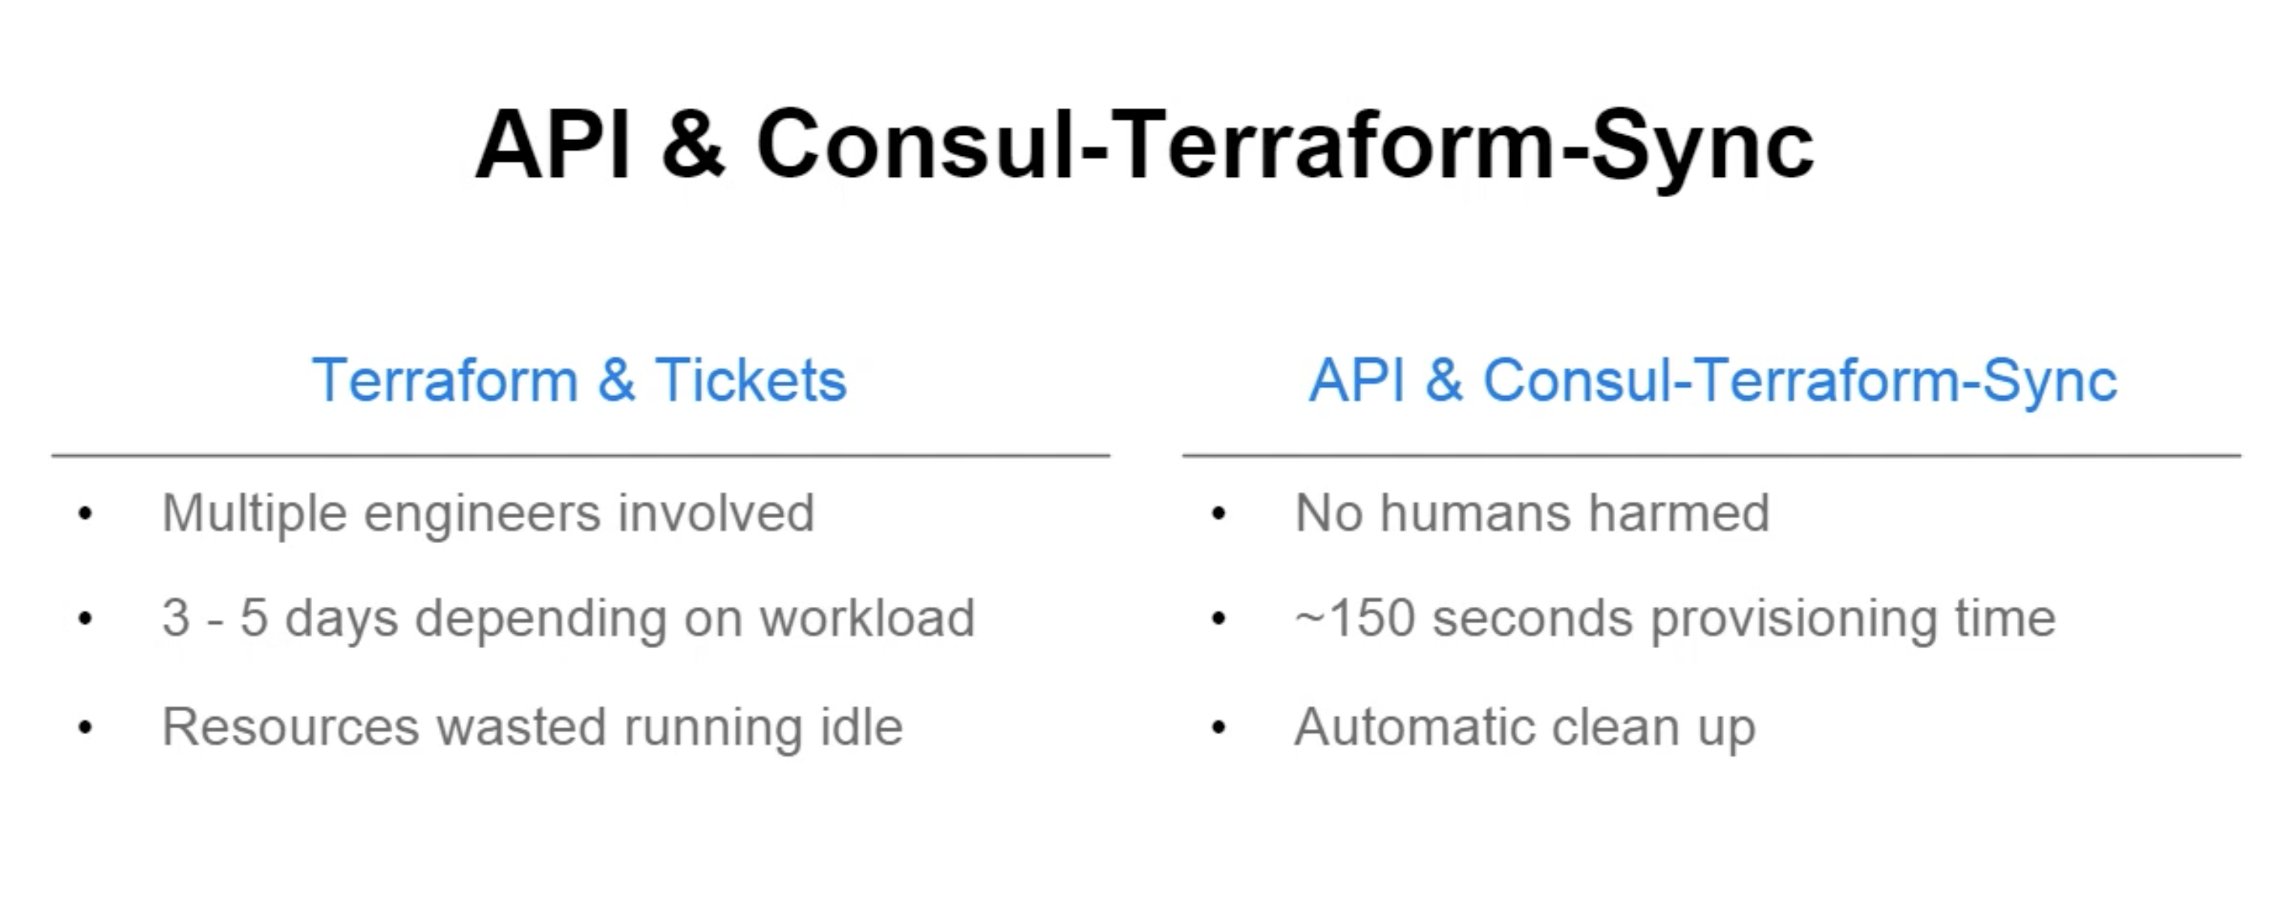Click the bullet dot before "3 - 5 days"
This screenshot has height=923, width=2295.
tap(86, 618)
